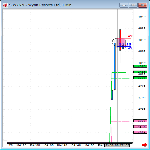Viewport: 150px width, 150px height.
Task: Click the 04:35 time axis label
Action: pos(49,145)
